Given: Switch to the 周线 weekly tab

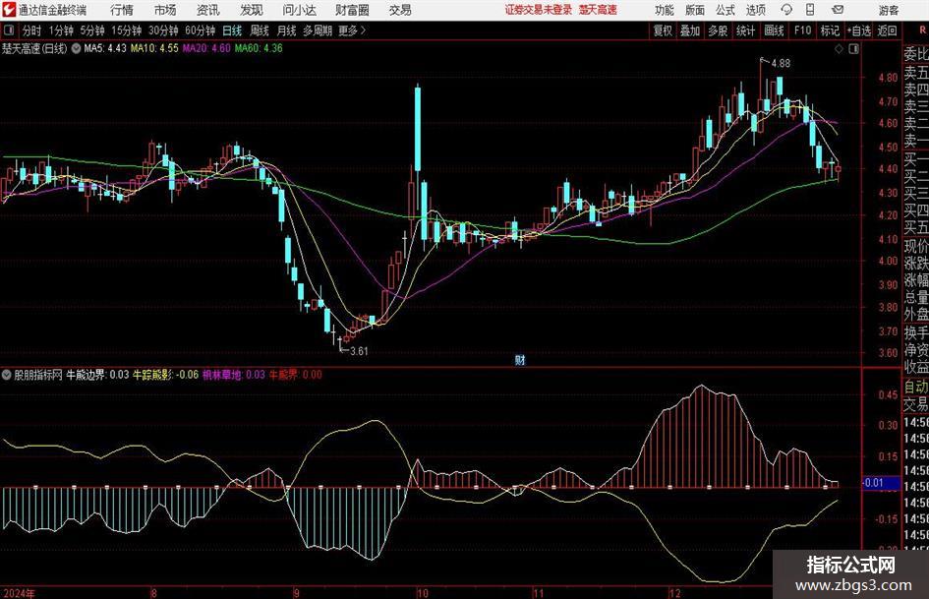Looking at the screenshot, I should point(260,30).
